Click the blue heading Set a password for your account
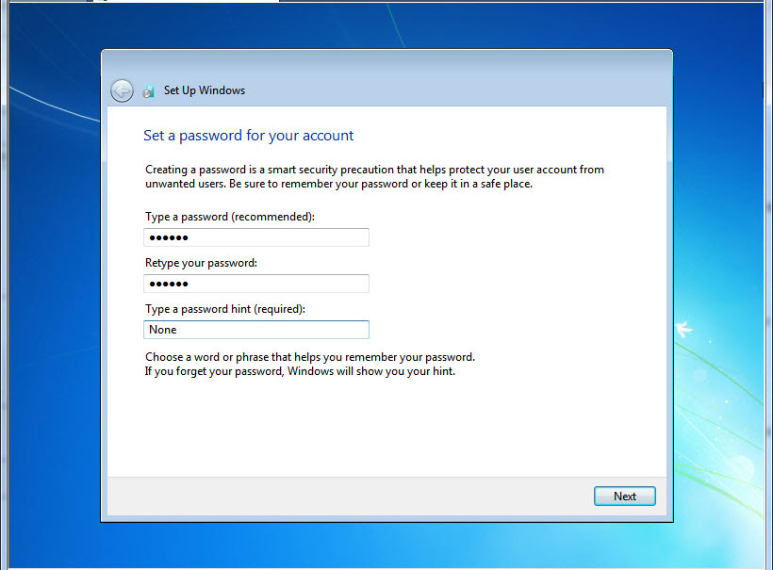The image size is (773, 570). pyautogui.click(x=248, y=135)
